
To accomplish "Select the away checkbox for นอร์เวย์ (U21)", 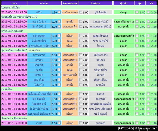I will point(81,21).
